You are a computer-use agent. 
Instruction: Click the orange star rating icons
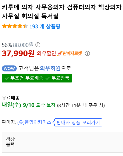click(x=15, y=26)
